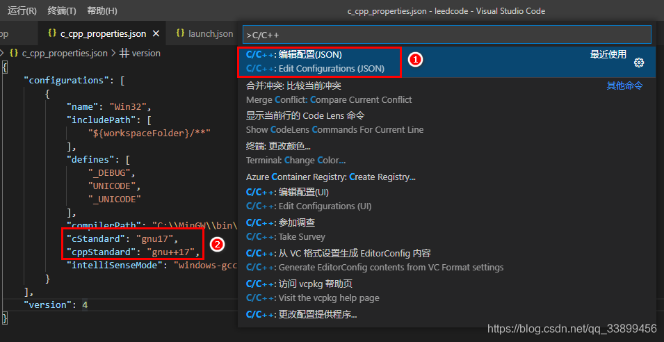Click the "intelliSenseMode" key
The image size is (664, 342).
point(114,266)
